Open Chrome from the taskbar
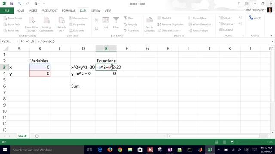Screen dimensions: 275x154 (x=120, y=150)
